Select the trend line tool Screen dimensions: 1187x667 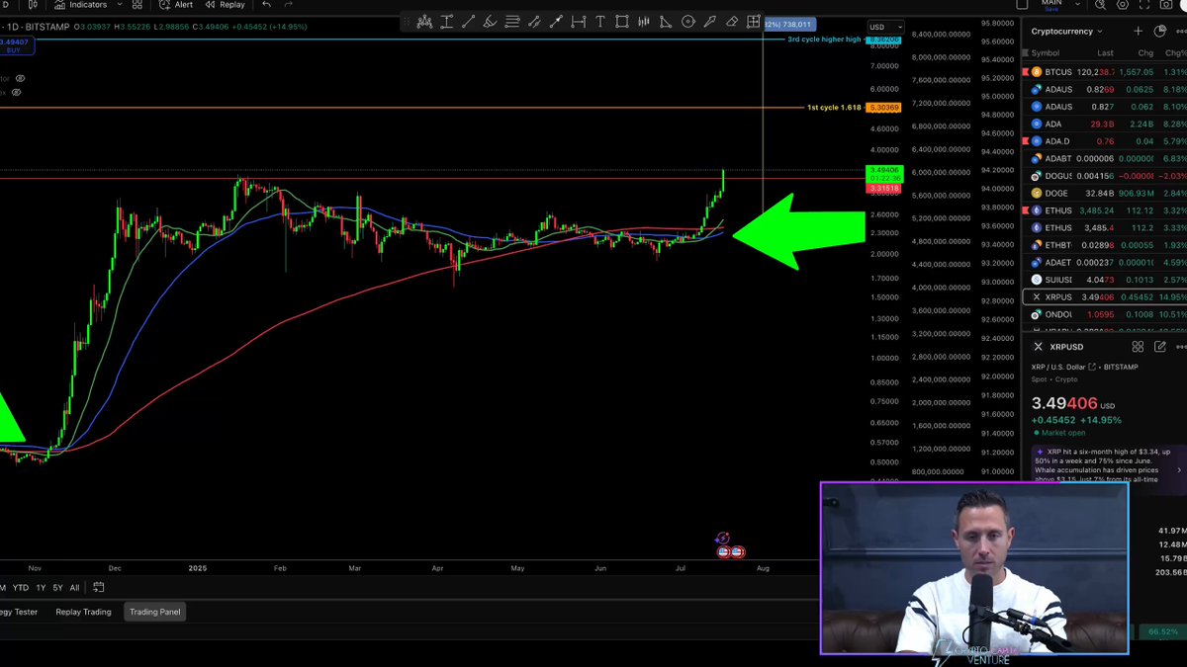pyautogui.click(x=468, y=22)
